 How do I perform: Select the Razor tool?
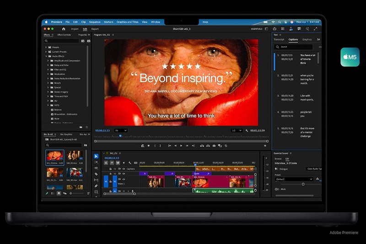96,174
